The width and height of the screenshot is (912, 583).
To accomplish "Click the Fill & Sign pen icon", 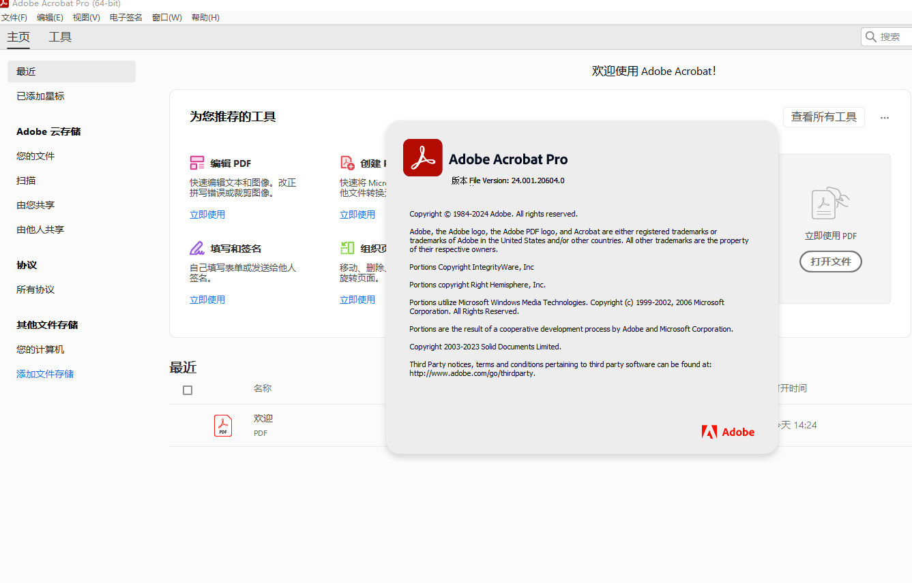I will coord(197,248).
